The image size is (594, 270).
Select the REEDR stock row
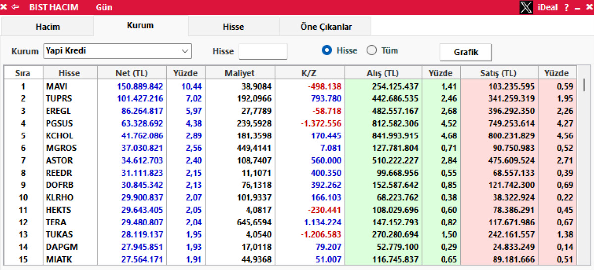tap(291, 173)
